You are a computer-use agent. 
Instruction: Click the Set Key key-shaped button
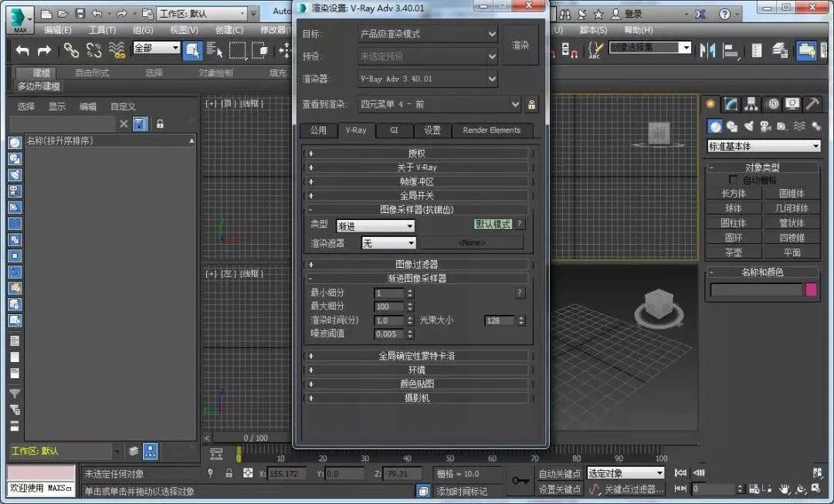point(520,481)
